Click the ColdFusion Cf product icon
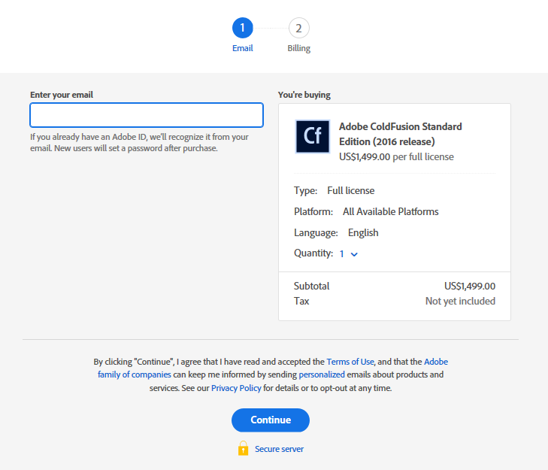Screen dimensions: 548x470 tap(313, 136)
